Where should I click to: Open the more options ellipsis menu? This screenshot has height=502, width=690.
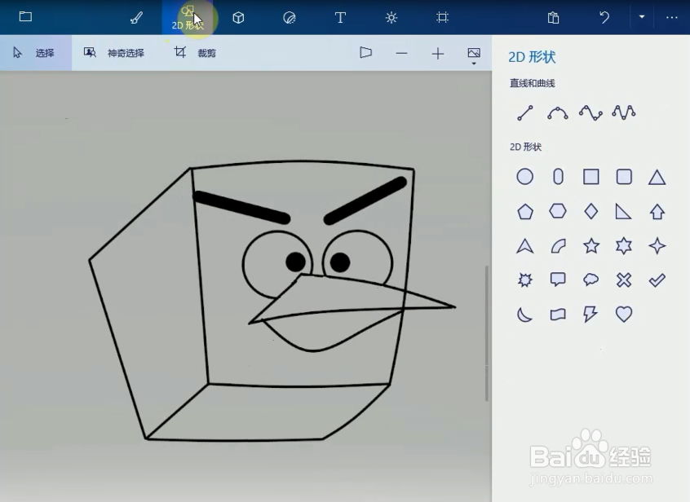coord(671,17)
